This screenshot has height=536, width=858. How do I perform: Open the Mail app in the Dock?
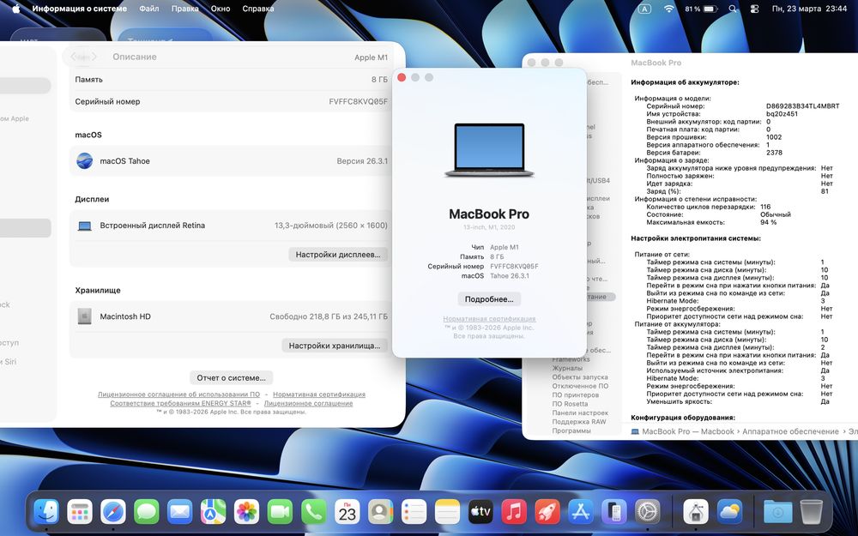[x=180, y=513]
